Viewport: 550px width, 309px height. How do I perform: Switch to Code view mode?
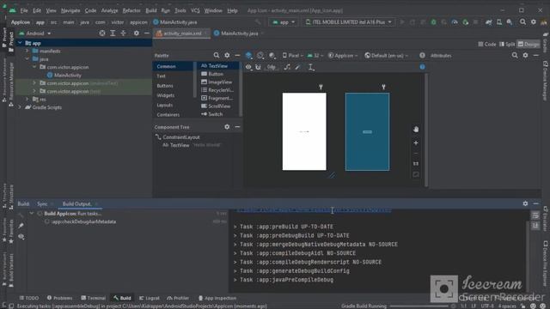[x=487, y=44]
